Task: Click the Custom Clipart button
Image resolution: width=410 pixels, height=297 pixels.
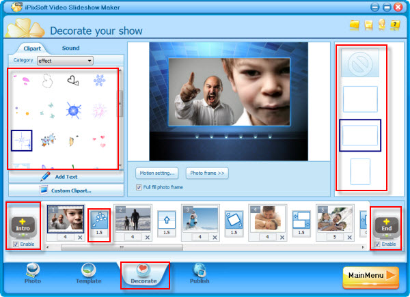Action: click(66, 190)
